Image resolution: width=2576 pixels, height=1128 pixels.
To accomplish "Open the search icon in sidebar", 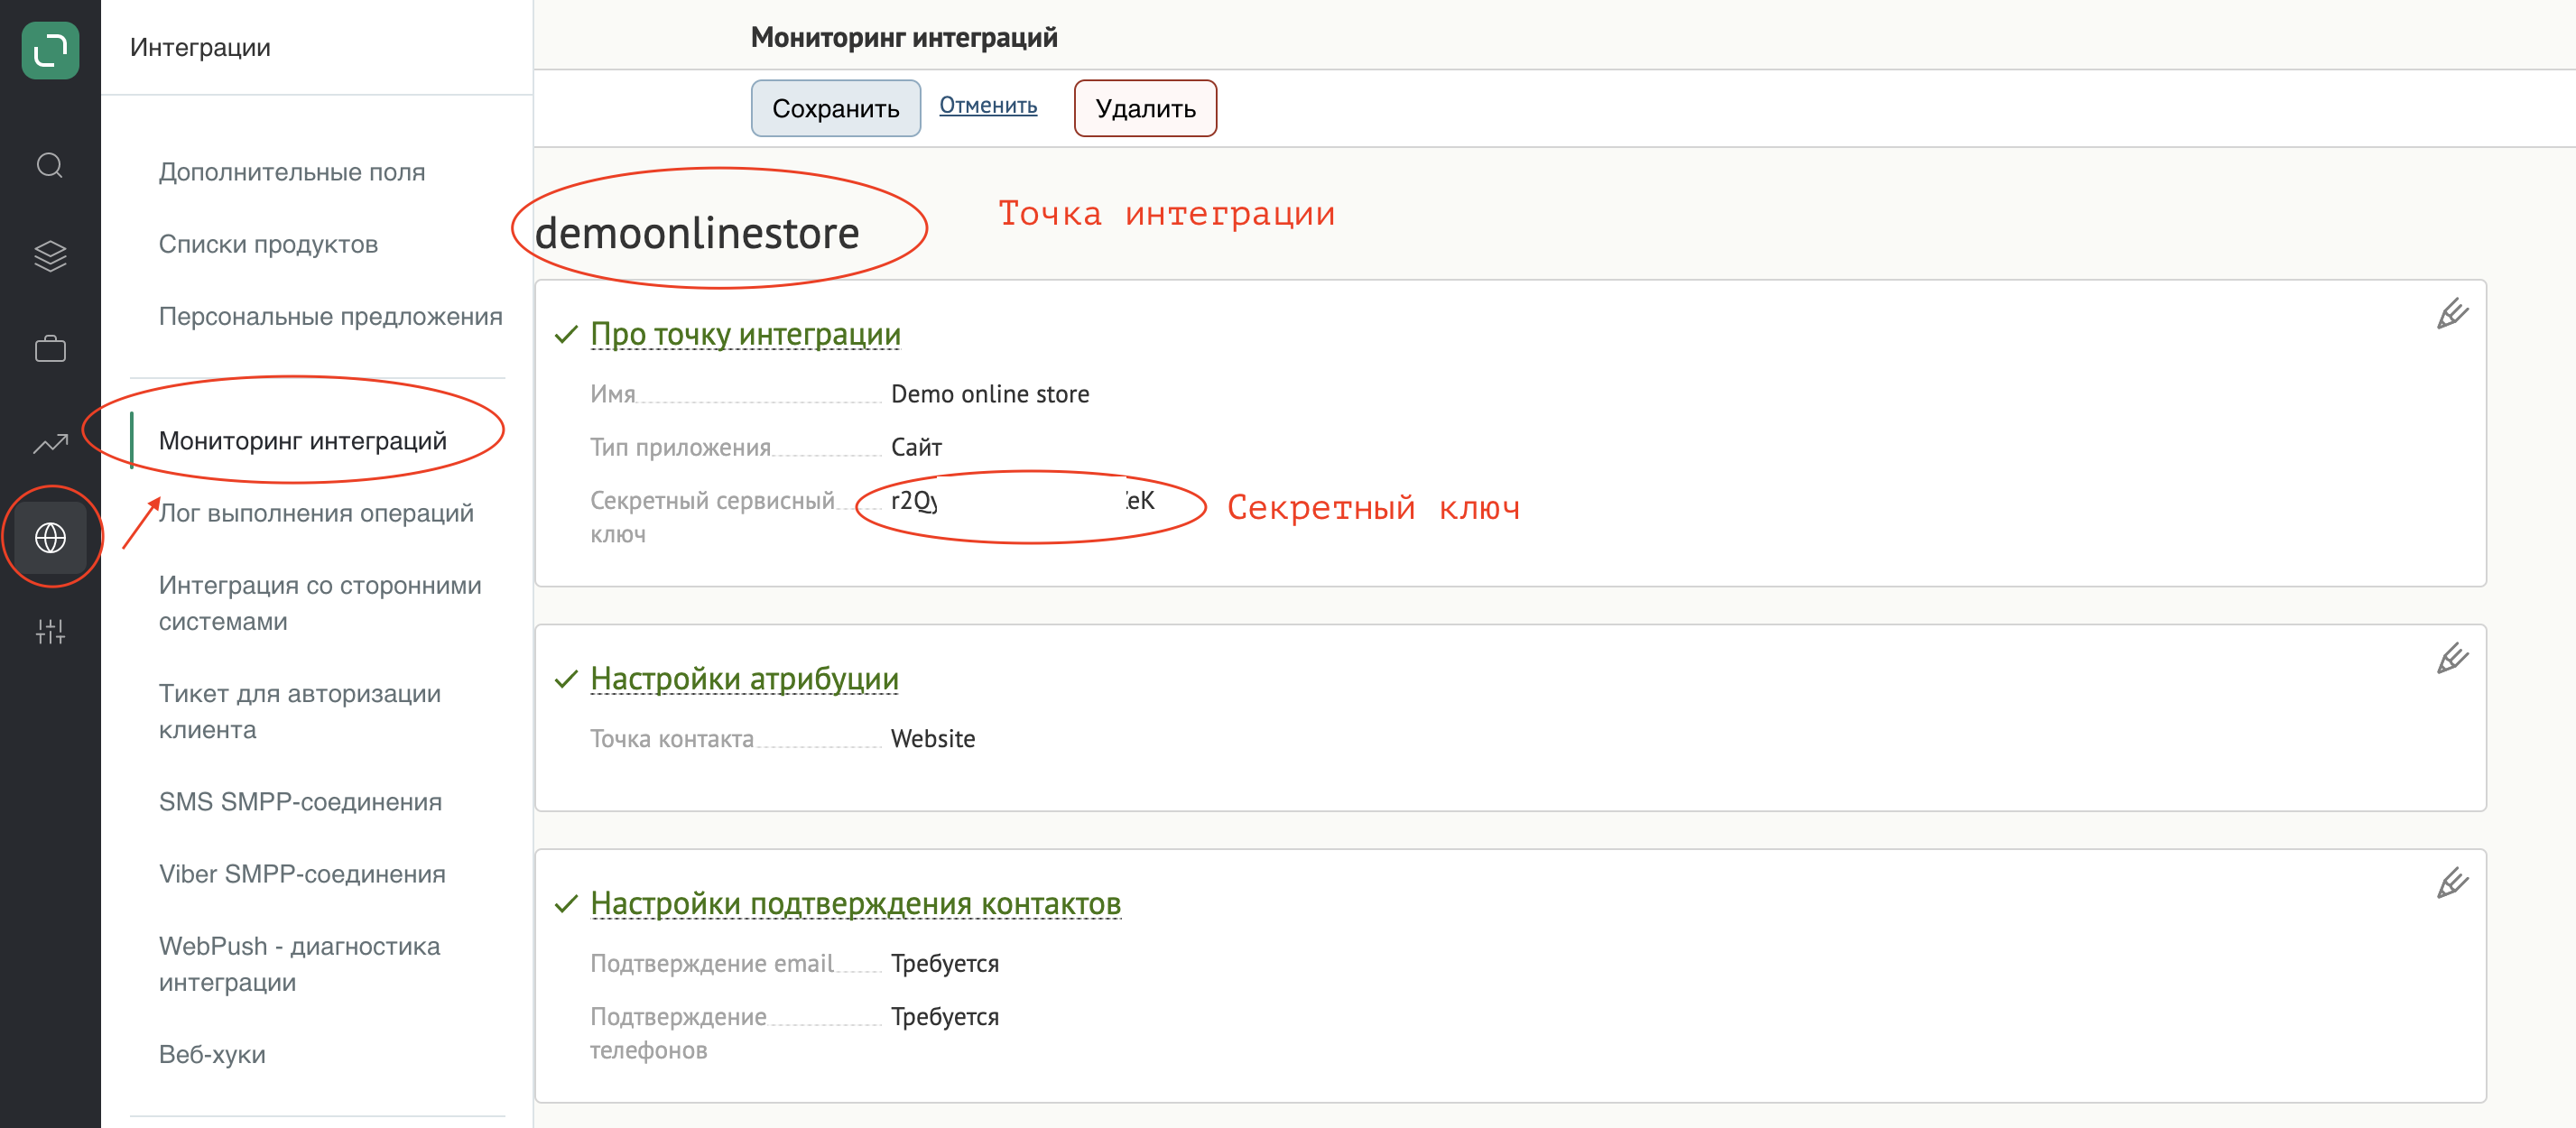I will tap(50, 165).
